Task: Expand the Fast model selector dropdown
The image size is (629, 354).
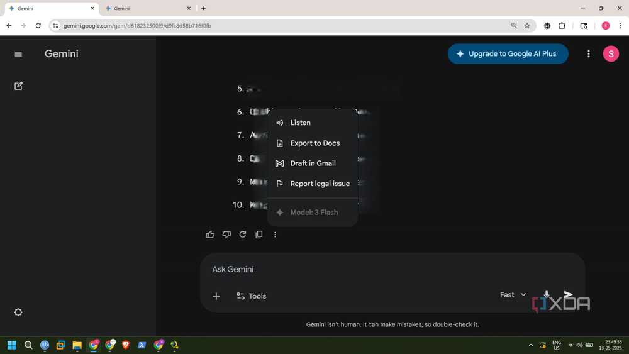Action: [x=513, y=295]
